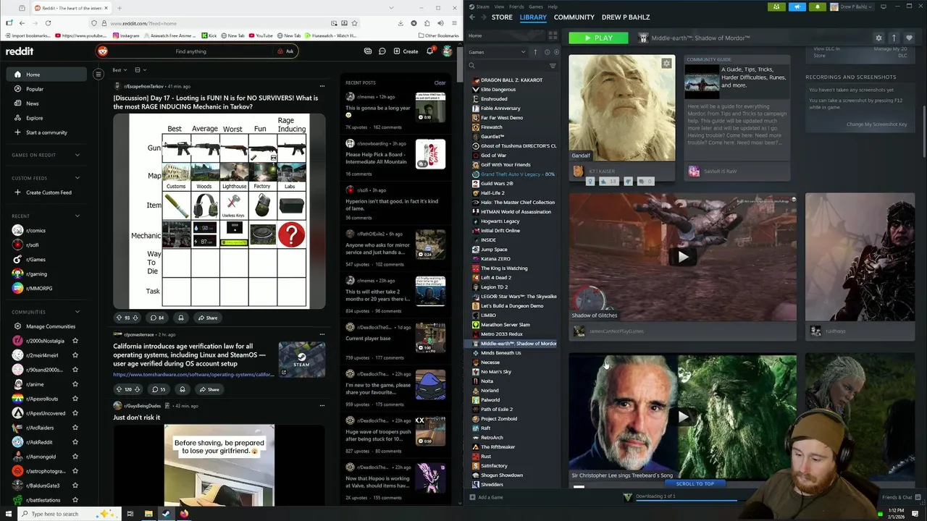Play Christopher Lee sings Treebeard's Song video
The width and height of the screenshot is (927, 521).
tap(683, 417)
